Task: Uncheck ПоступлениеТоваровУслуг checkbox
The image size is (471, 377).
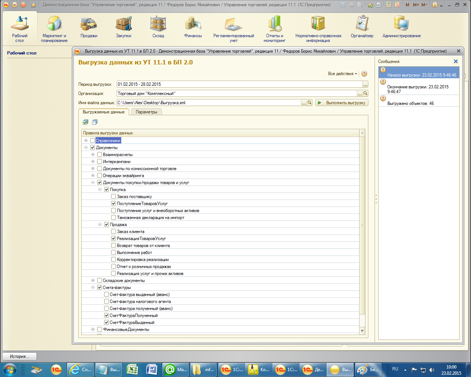Action: (x=114, y=204)
